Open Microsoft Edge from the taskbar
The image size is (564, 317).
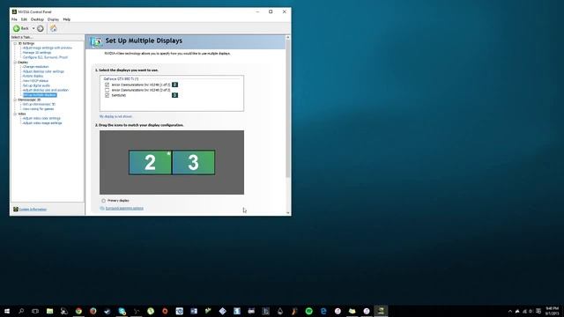tap(323, 311)
